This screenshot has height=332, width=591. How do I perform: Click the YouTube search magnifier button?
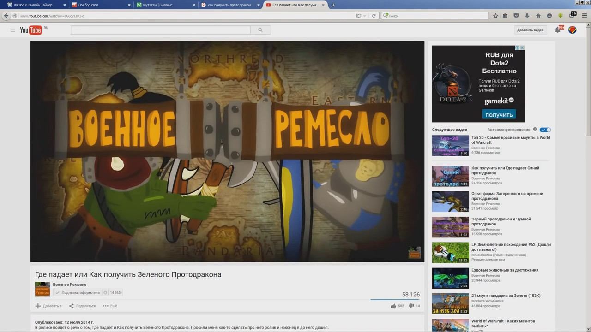[x=260, y=30]
